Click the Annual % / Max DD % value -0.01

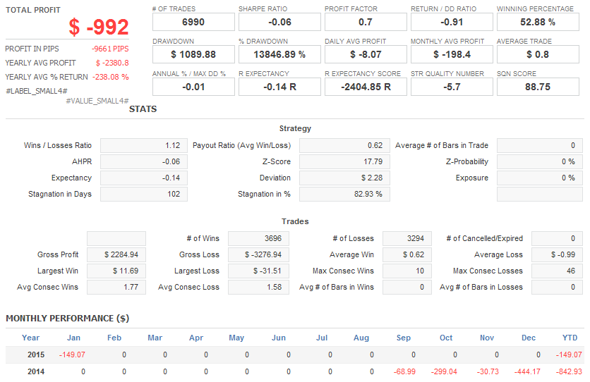tap(193, 87)
